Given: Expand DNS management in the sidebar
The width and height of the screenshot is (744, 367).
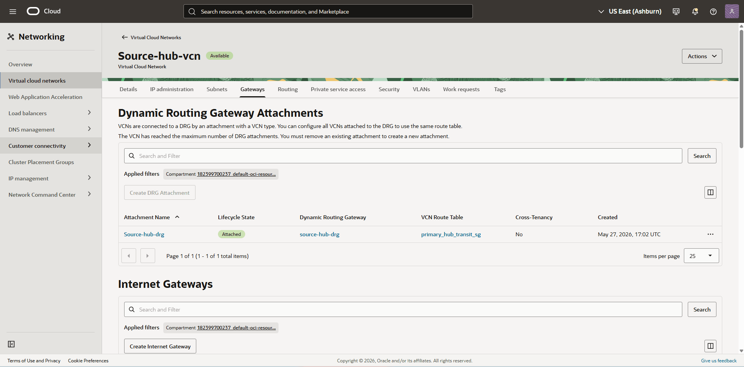Looking at the screenshot, I should [x=89, y=129].
